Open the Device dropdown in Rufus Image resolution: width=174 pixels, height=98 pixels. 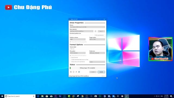point(87,27)
